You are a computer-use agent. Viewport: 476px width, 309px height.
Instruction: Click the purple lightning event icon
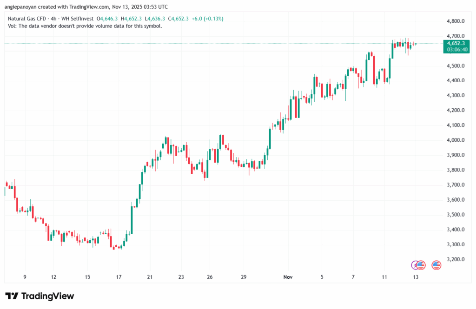tap(416, 265)
